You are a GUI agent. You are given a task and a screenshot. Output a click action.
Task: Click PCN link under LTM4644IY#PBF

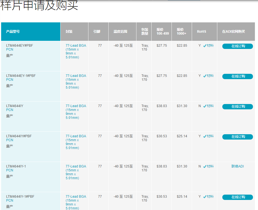pos(10,140)
